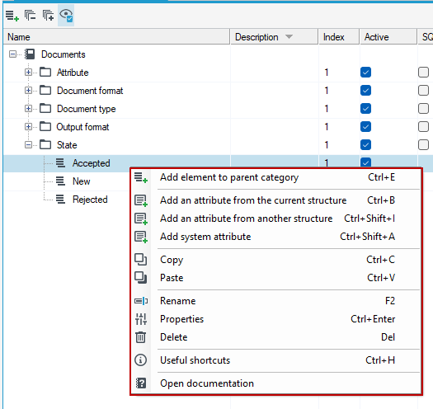Select Delete from the context menu
This screenshot has height=409, width=433.
click(276, 337)
